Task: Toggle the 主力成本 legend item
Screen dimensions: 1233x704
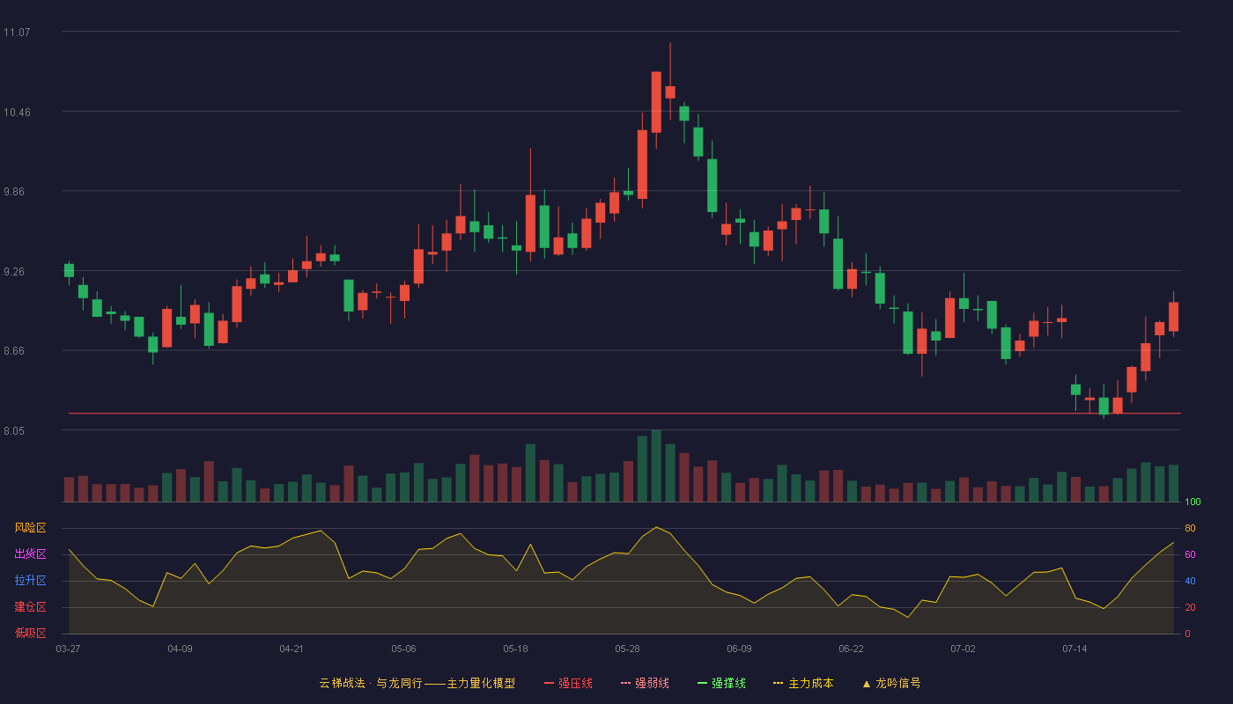Action: pyautogui.click(x=803, y=683)
